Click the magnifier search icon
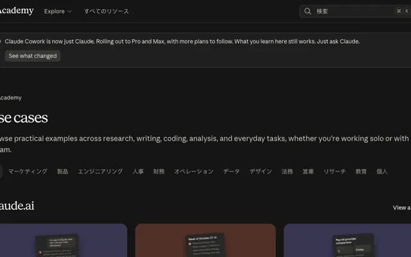Screen dimensions: 411x257 [x=308, y=12]
